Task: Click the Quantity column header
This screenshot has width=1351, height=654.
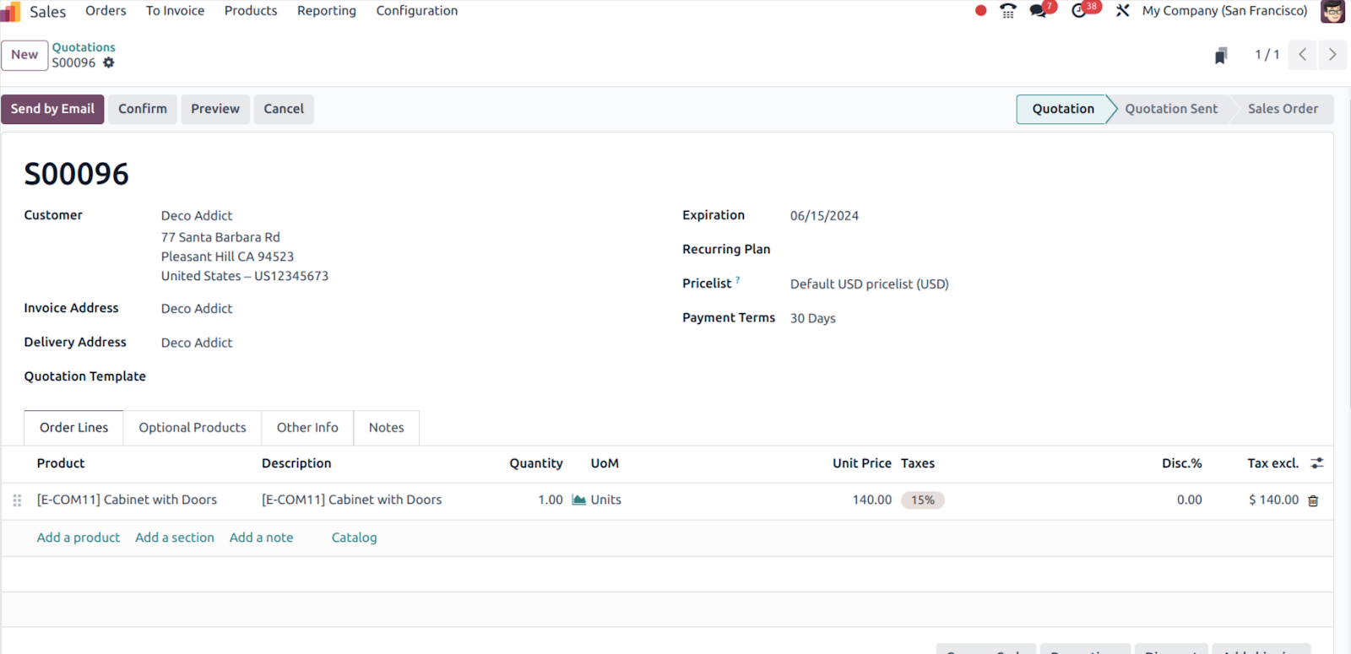Action: pos(535,463)
